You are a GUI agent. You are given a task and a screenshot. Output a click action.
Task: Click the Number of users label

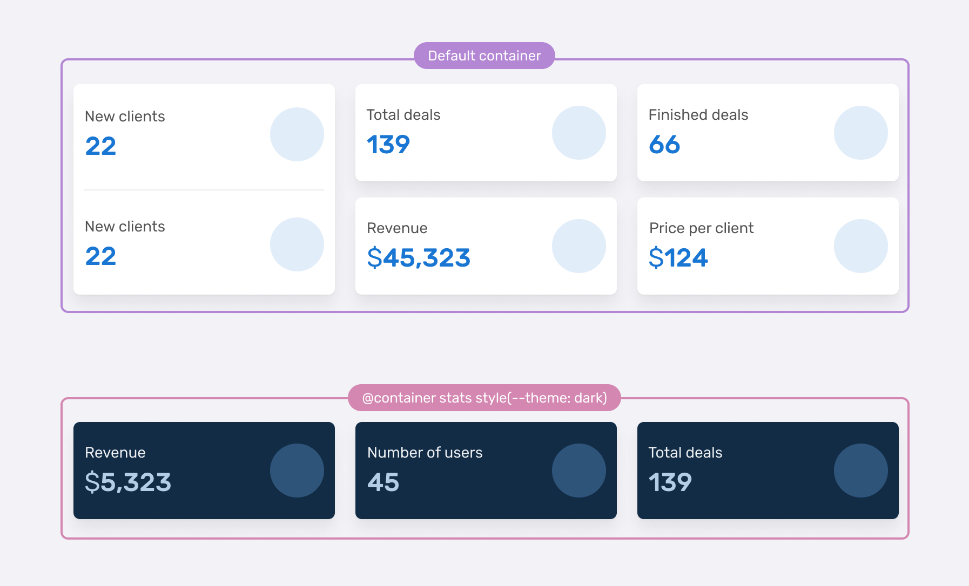tap(425, 453)
